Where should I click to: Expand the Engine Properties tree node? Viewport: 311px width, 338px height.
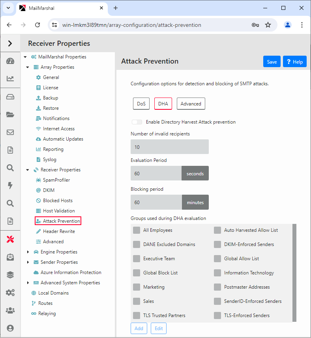point(28,252)
